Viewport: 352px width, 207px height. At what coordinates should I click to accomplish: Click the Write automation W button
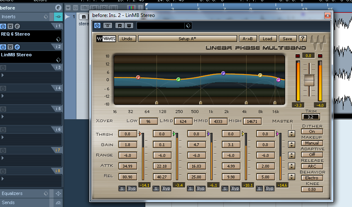[129, 26]
